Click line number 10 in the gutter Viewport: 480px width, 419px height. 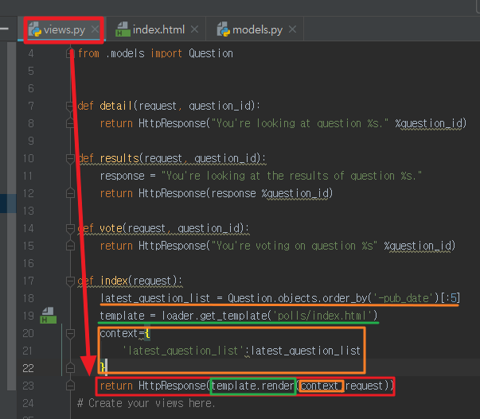(28, 158)
